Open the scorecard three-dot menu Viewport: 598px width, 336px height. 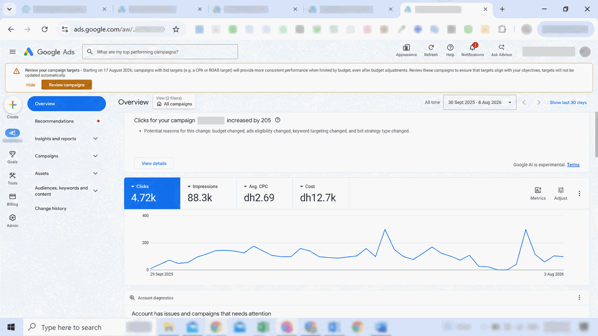pyautogui.click(x=579, y=193)
